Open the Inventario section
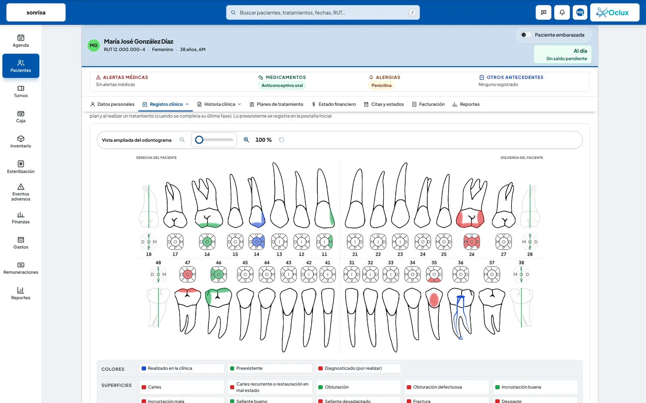Viewport: 646px width, 403px height. coord(21,142)
